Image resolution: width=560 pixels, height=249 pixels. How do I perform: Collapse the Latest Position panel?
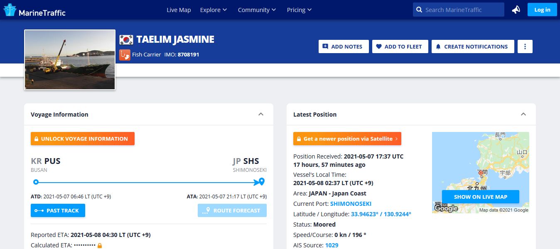[x=523, y=114]
